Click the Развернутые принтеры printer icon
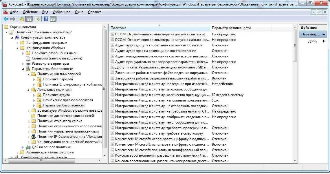Image resolution: width=330 pixels, height=174 pixels. (x=28, y=64)
